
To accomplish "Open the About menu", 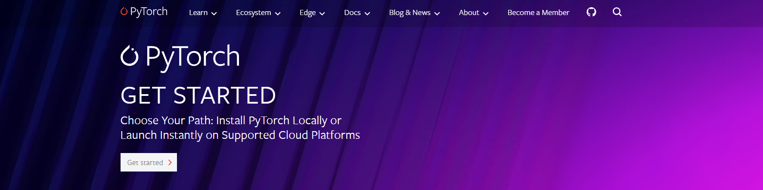I will [474, 13].
